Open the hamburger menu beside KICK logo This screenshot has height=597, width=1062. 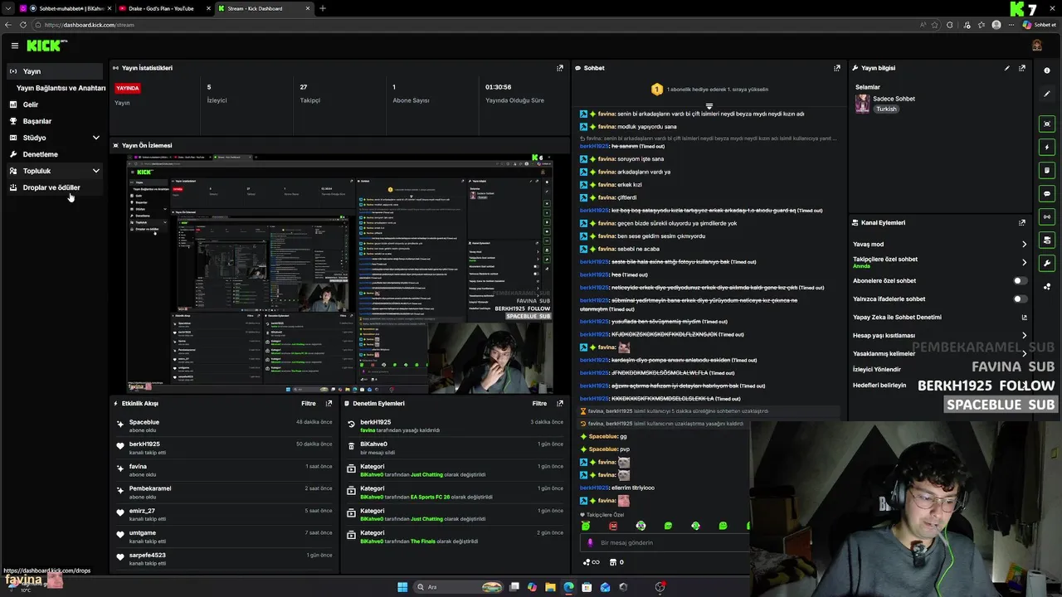pyautogui.click(x=14, y=46)
